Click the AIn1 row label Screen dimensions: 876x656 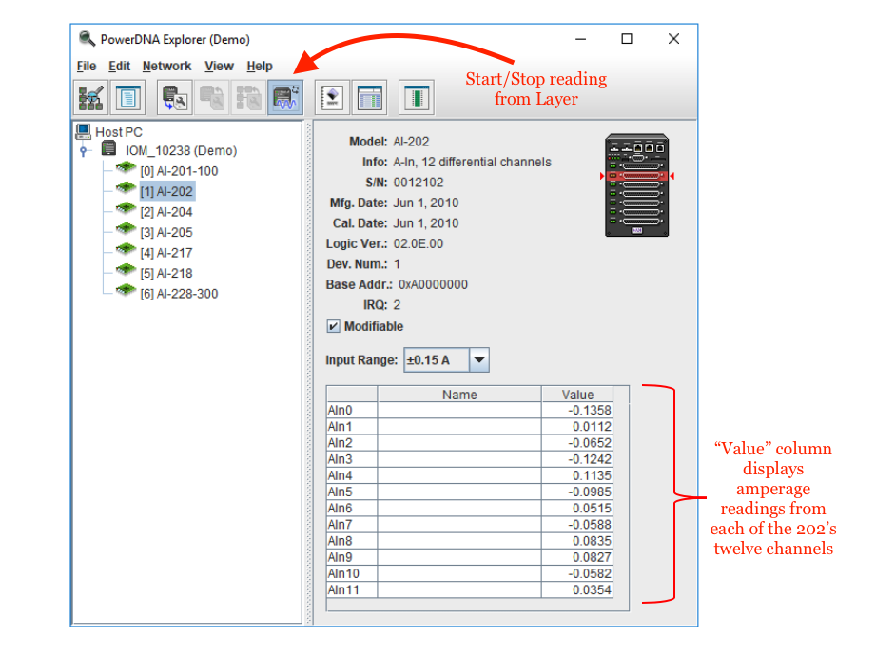pyautogui.click(x=341, y=427)
